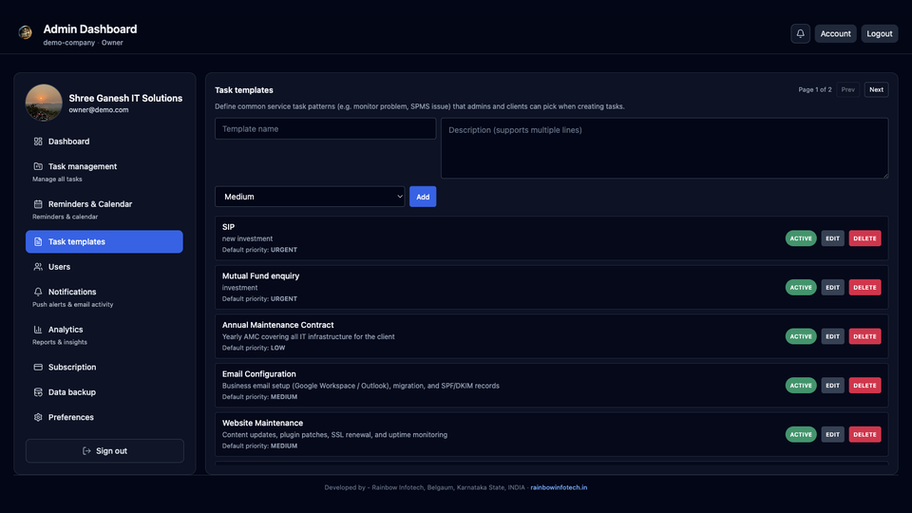
Task: Click the 'Website Maintenance' template title
Action: tap(262, 423)
